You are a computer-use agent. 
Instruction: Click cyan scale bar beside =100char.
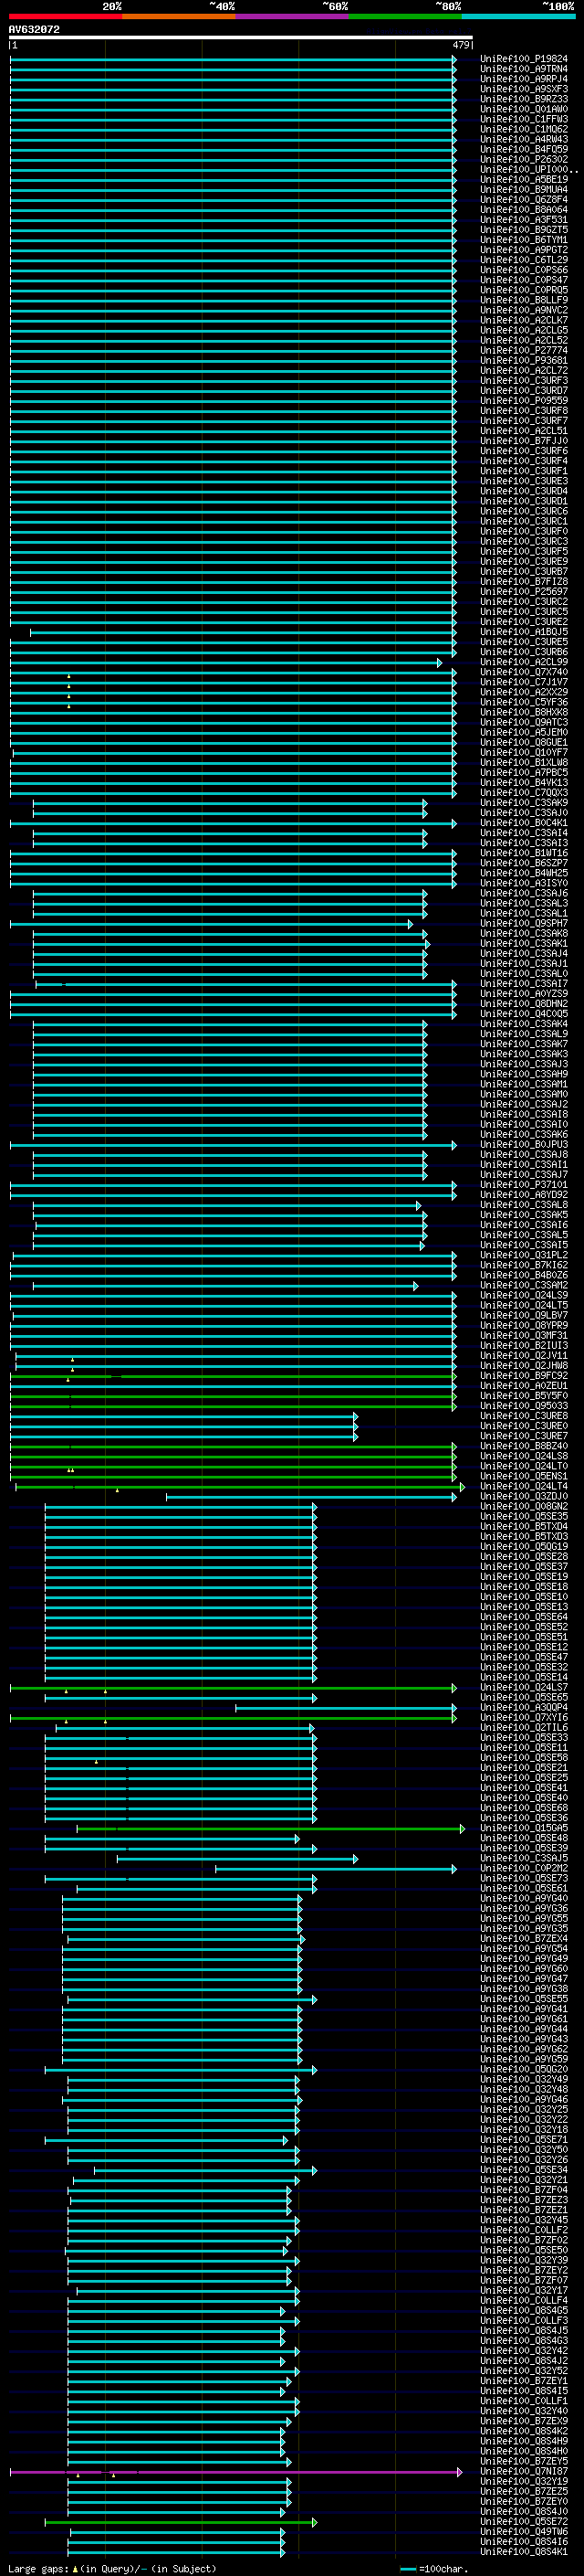(407, 2567)
